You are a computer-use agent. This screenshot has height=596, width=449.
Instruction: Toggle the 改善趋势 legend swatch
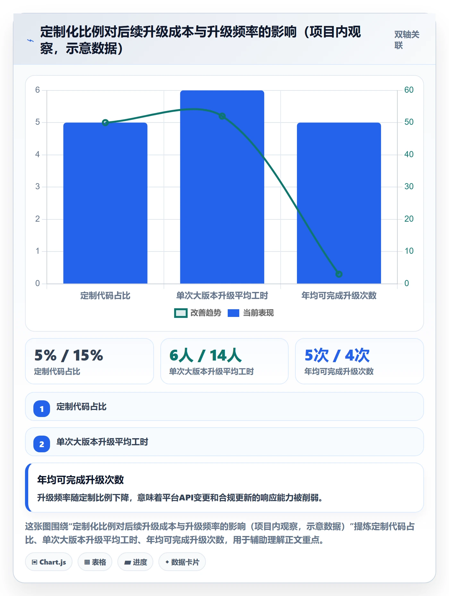(181, 313)
